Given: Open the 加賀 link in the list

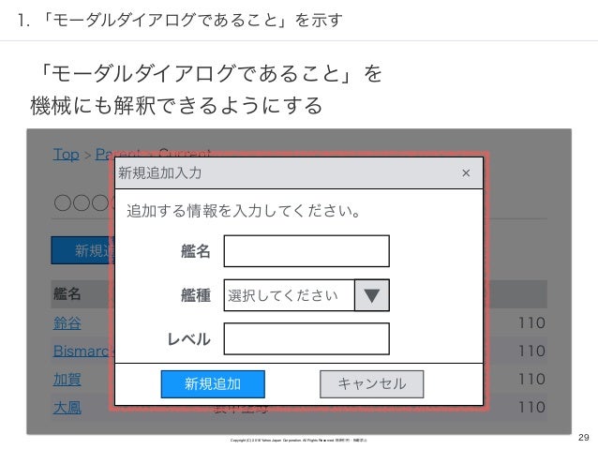Looking at the screenshot, I should 67,380.
